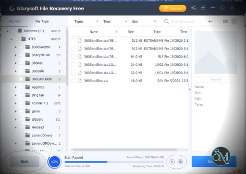
Task: Click the magnifier search icon
Action: [x=166, y=22]
